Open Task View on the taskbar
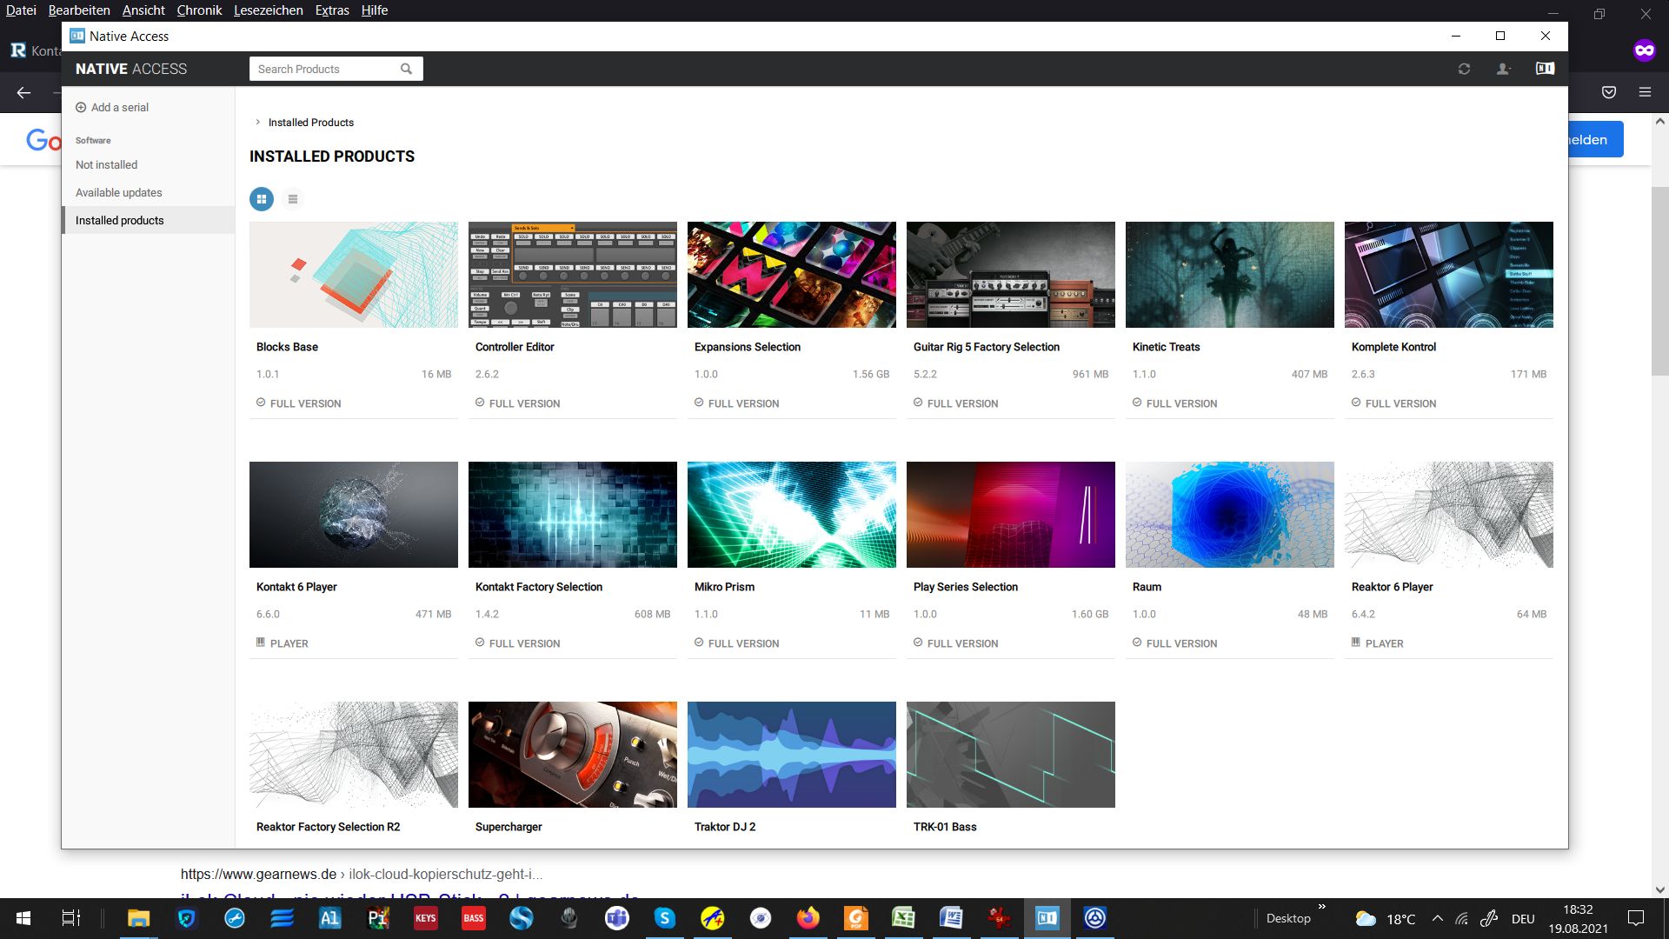Screen dimensions: 1669x939 [71, 918]
